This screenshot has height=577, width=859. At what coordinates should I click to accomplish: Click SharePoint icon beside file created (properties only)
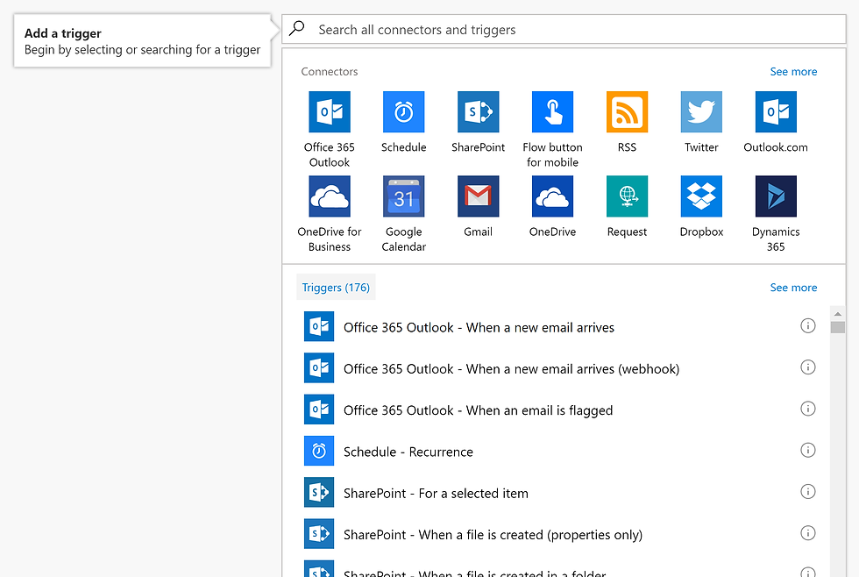[319, 534]
